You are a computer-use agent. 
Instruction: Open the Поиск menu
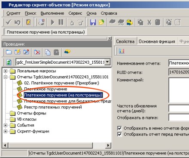(30, 13)
